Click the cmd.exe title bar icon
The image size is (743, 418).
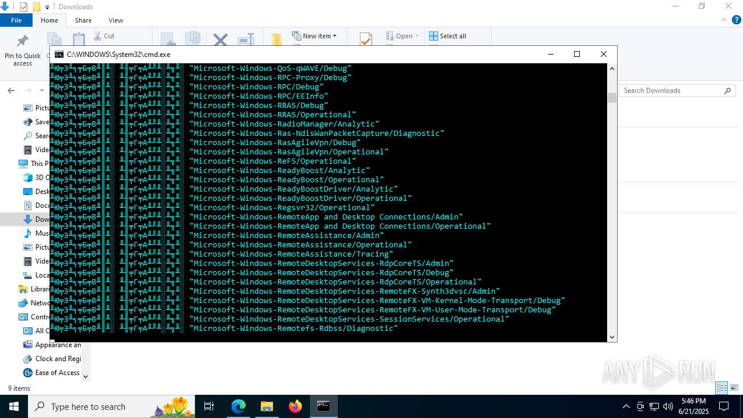[x=59, y=54]
